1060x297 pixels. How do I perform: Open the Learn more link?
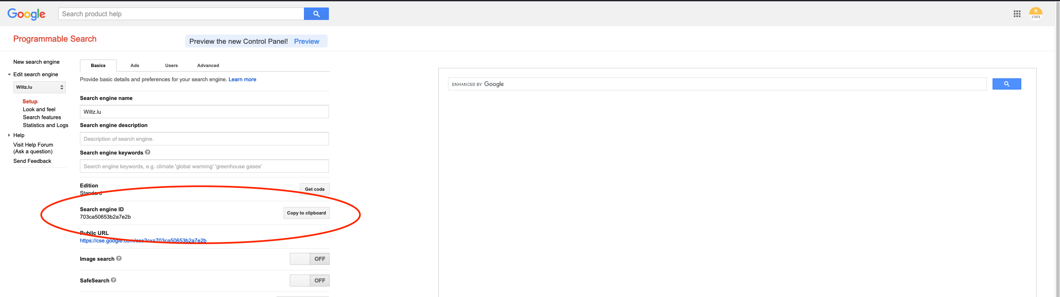coord(242,80)
